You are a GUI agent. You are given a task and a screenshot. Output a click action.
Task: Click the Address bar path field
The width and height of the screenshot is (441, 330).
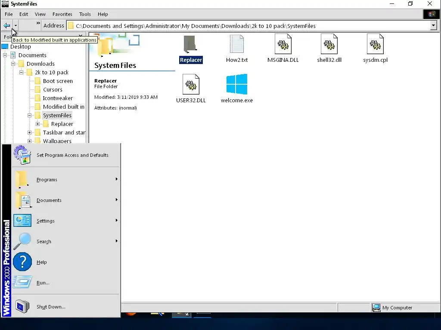[248, 26]
